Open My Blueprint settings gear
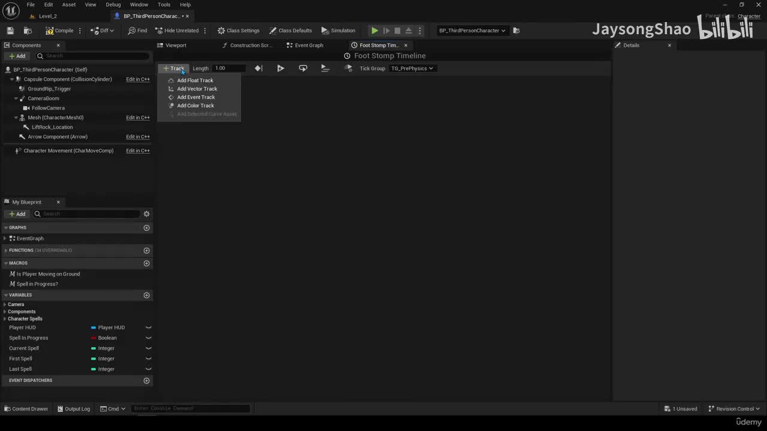This screenshot has width=767, height=431. coord(146,214)
